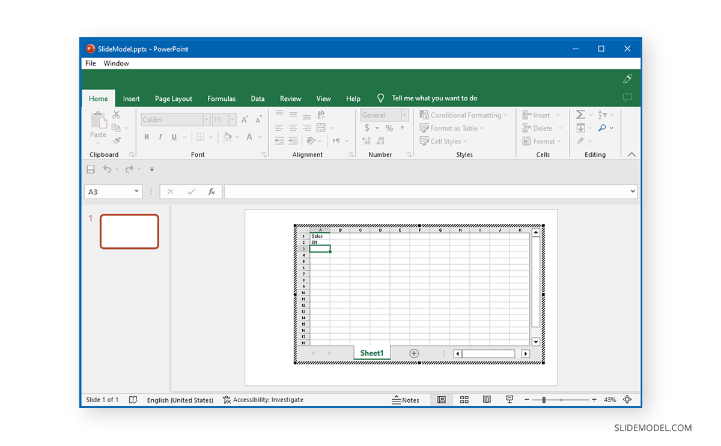Center text horizontally
The image size is (721, 446).
click(x=293, y=127)
